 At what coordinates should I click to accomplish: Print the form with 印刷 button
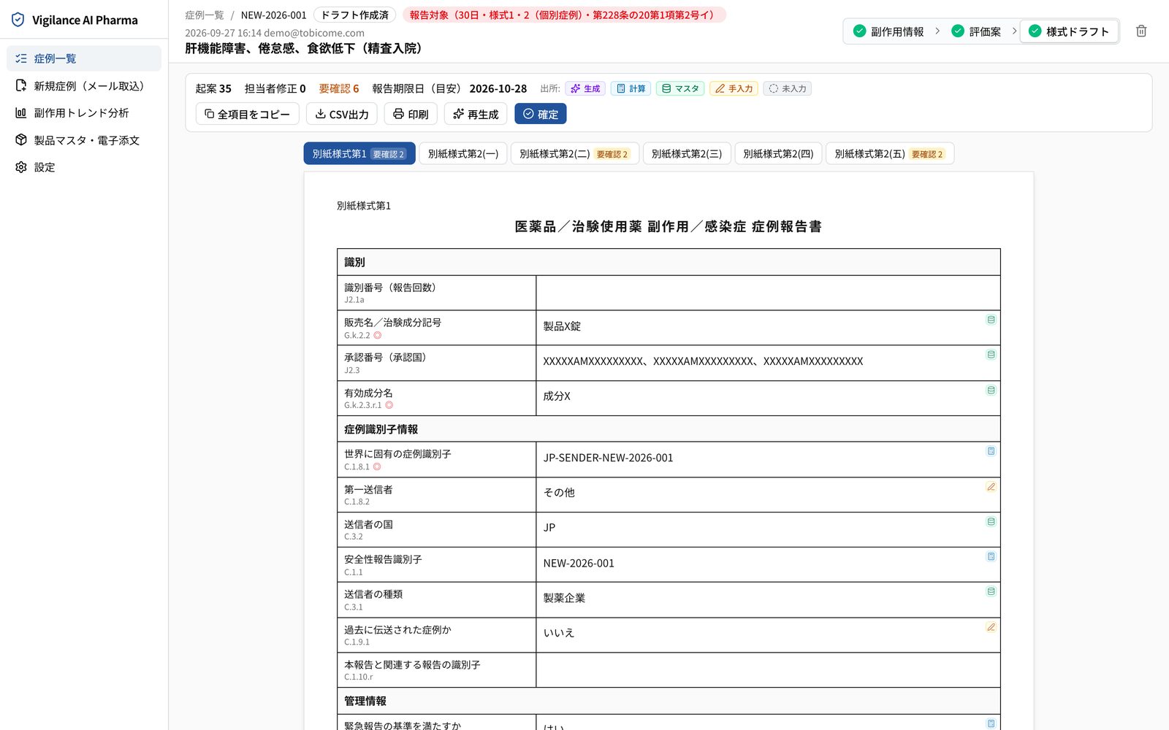click(x=411, y=114)
